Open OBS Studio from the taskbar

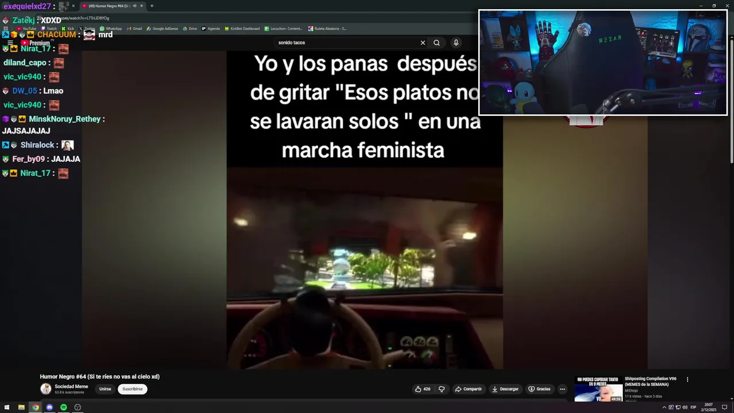pos(77,407)
